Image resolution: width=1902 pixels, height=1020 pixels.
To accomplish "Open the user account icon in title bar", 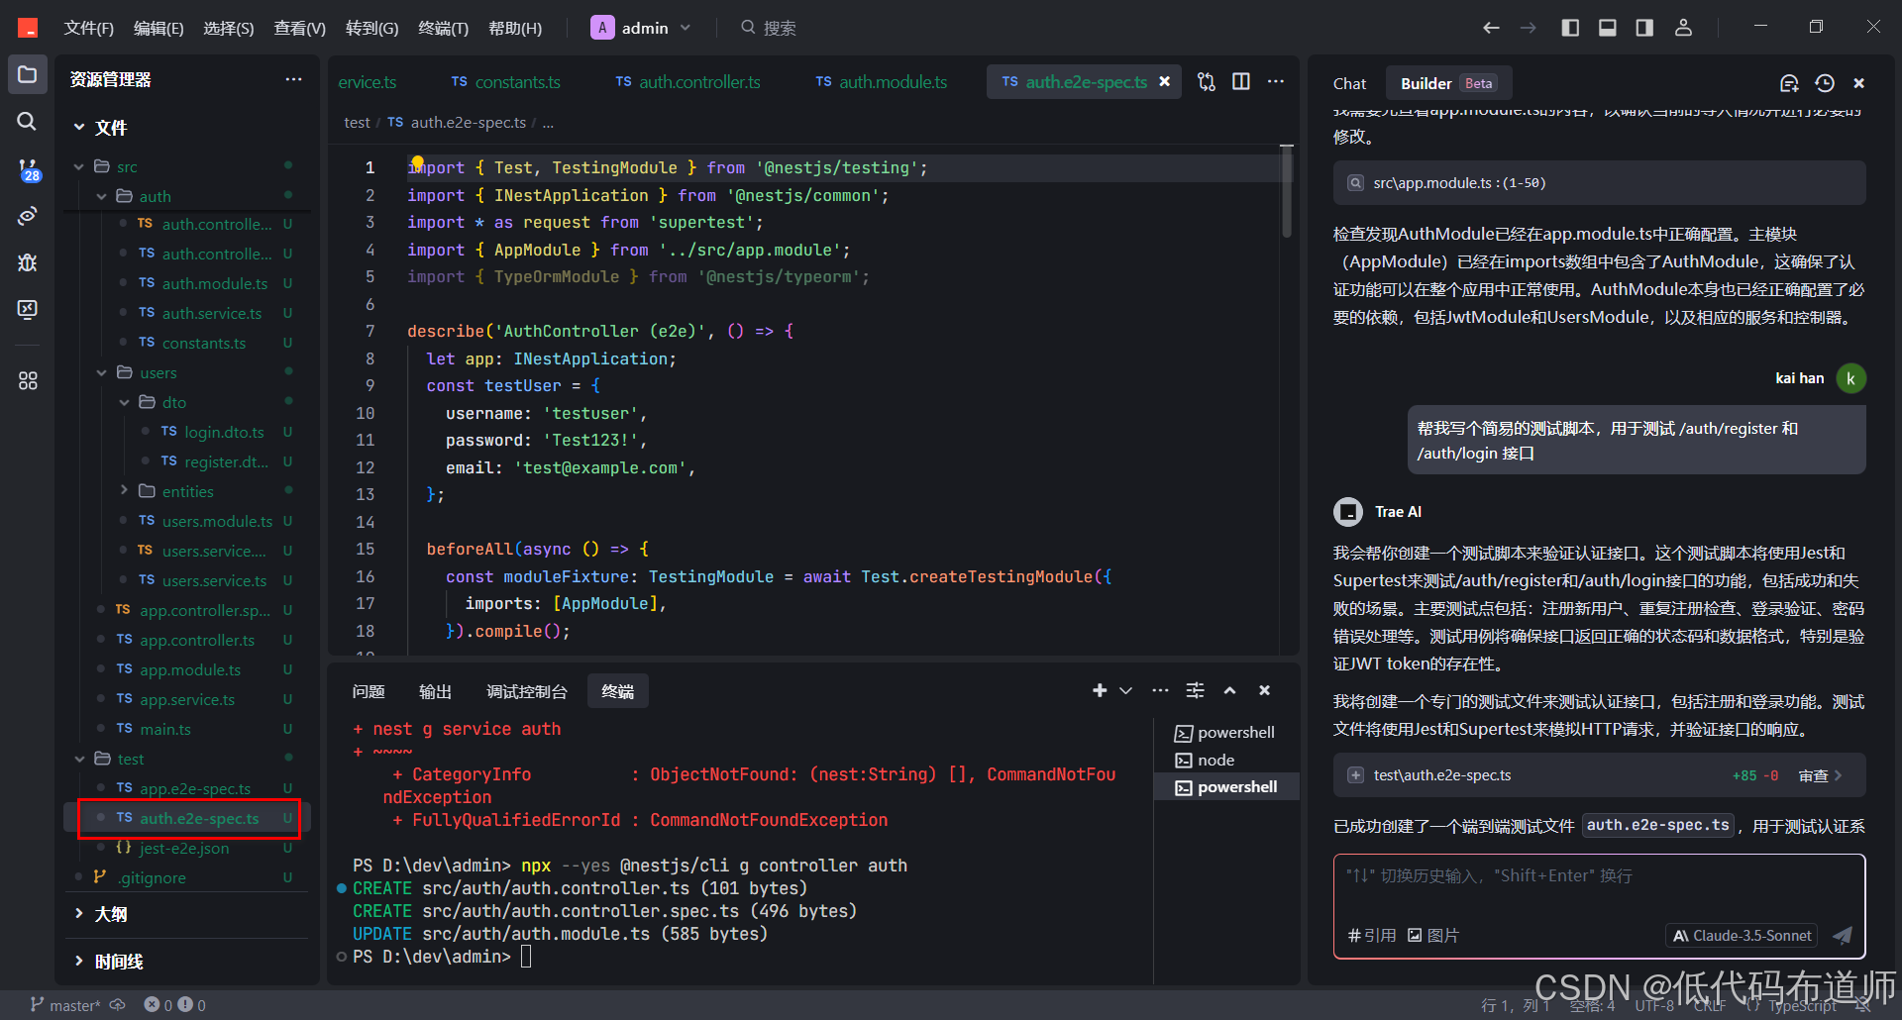I will click(x=1683, y=28).
